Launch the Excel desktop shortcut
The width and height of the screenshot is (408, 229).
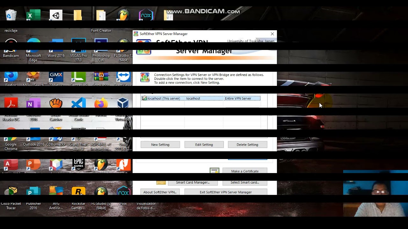(33, 15)
